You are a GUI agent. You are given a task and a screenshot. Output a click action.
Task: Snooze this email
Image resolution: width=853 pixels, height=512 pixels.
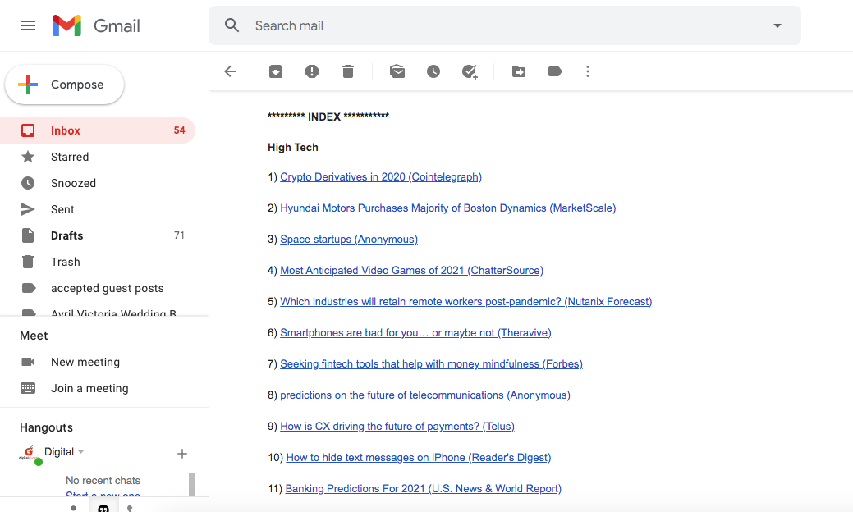click(x=433, y=71)
